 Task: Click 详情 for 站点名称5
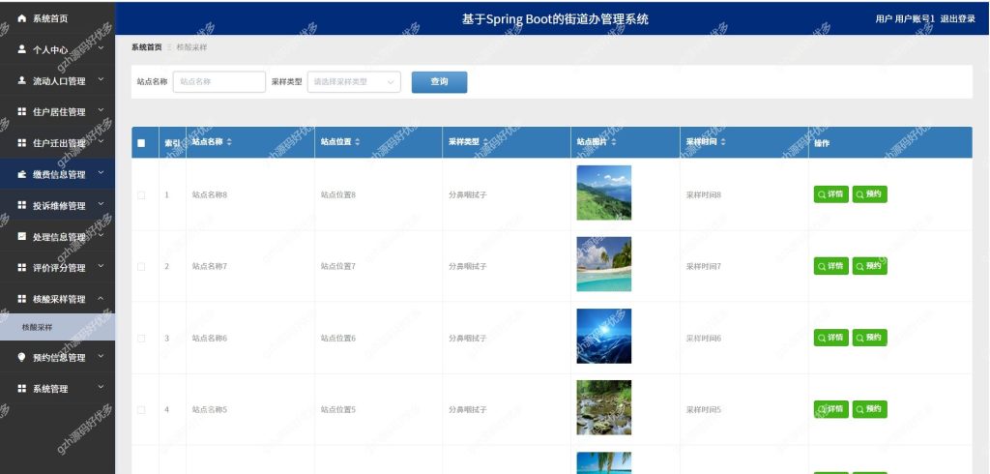point(830,409)
